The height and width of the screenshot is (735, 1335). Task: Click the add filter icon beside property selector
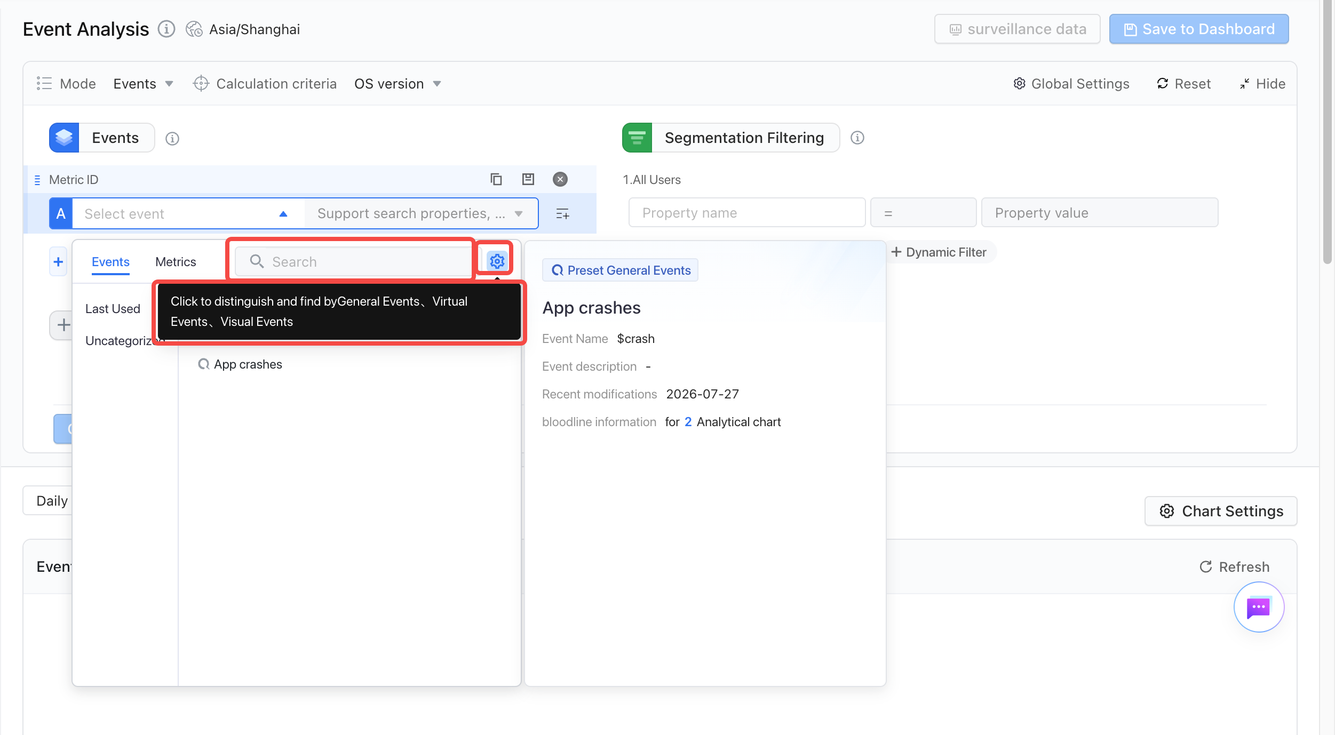point(563,214)
